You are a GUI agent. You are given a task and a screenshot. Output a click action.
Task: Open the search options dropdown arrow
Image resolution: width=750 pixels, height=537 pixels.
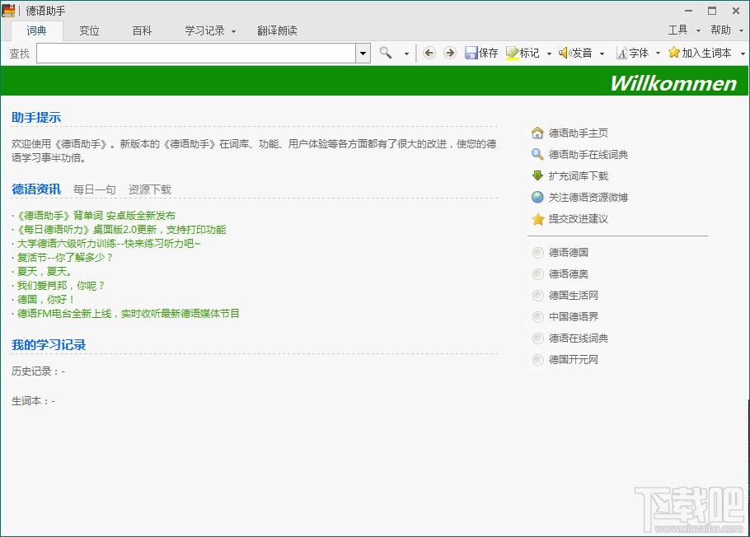(x=406, y=54)
